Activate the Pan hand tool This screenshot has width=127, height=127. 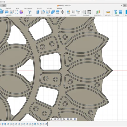pos(58,119)
